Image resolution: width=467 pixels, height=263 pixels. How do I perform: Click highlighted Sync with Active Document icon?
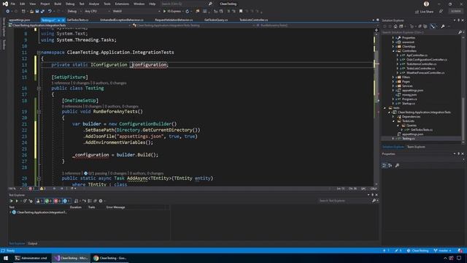pyautogui.click(x=433, y=26)
